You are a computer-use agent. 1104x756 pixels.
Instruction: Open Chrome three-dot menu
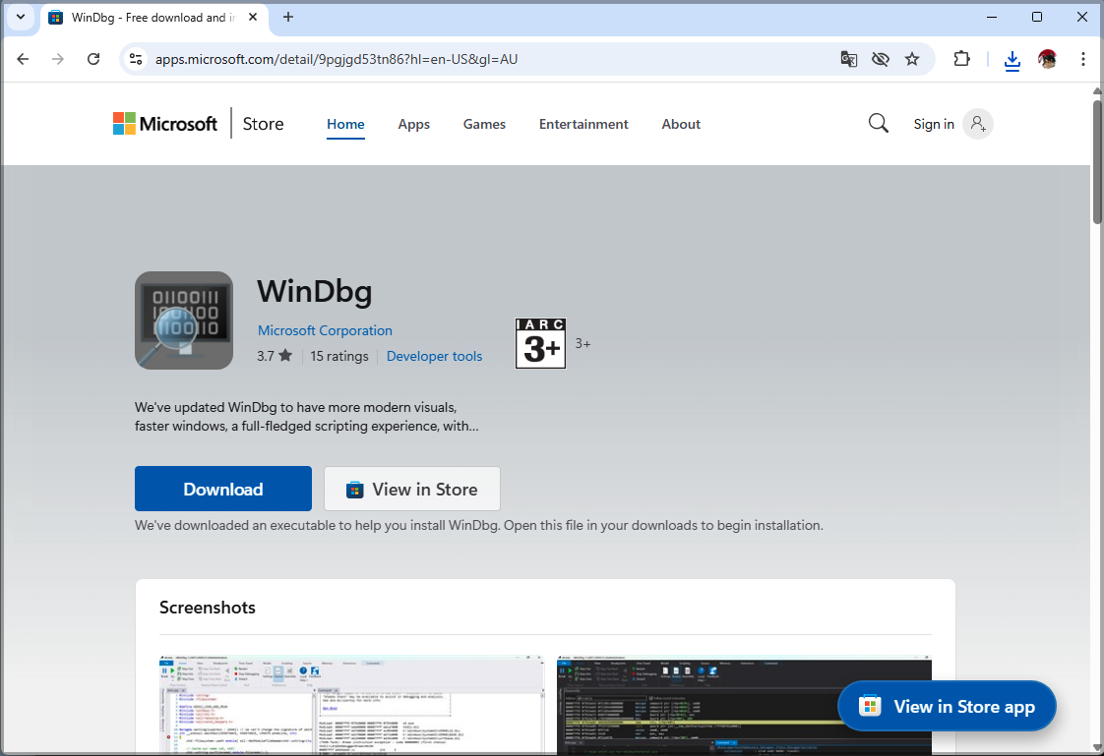1082,59
